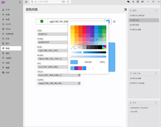
Task: Collapse the 关于 panel chevron
Action: click(155, 103)
